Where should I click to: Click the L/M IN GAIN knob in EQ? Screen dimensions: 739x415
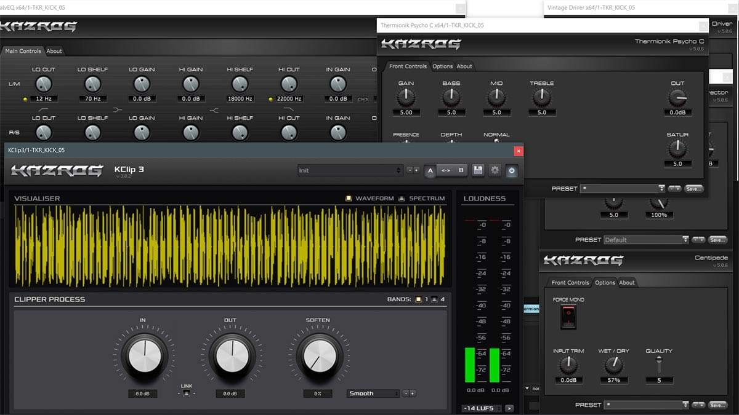(x=338, y=84)
